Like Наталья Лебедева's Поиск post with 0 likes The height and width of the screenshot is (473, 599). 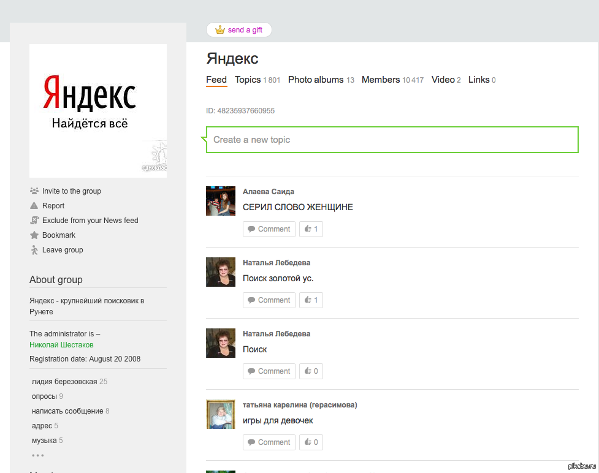pyautogui.click(x=311, y=371)
